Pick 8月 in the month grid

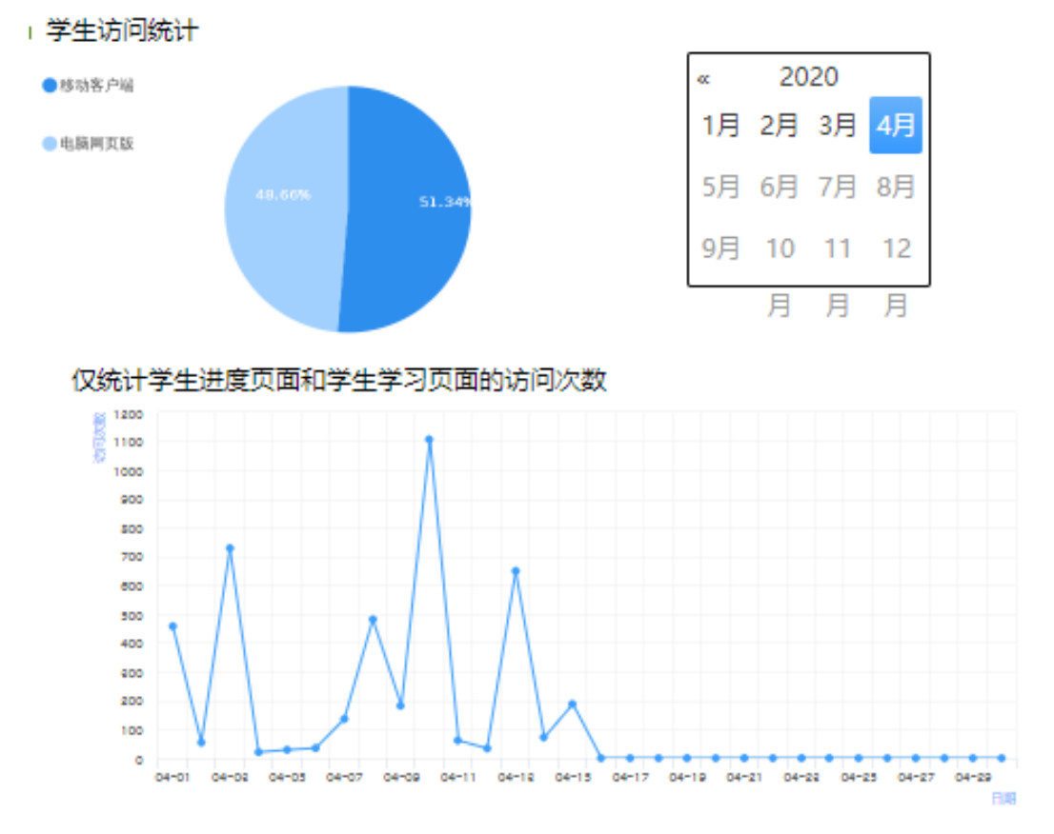click(896, 187)
